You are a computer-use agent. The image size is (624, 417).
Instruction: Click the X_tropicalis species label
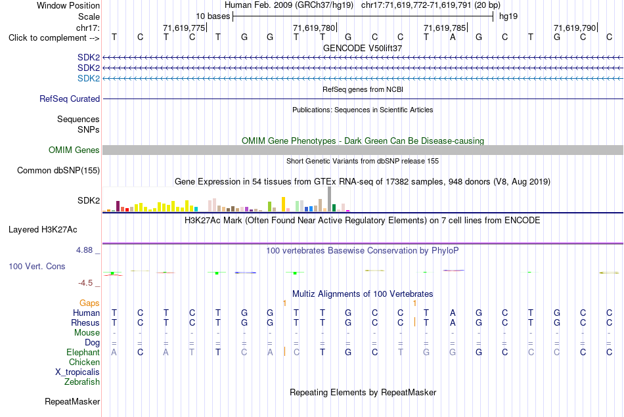[78, 372]
